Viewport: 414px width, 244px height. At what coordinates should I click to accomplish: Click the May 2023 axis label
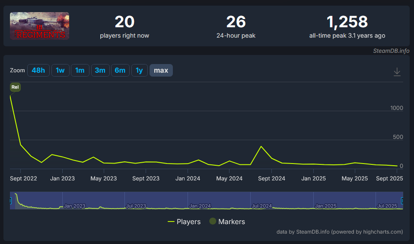click(x=104, y=178)
